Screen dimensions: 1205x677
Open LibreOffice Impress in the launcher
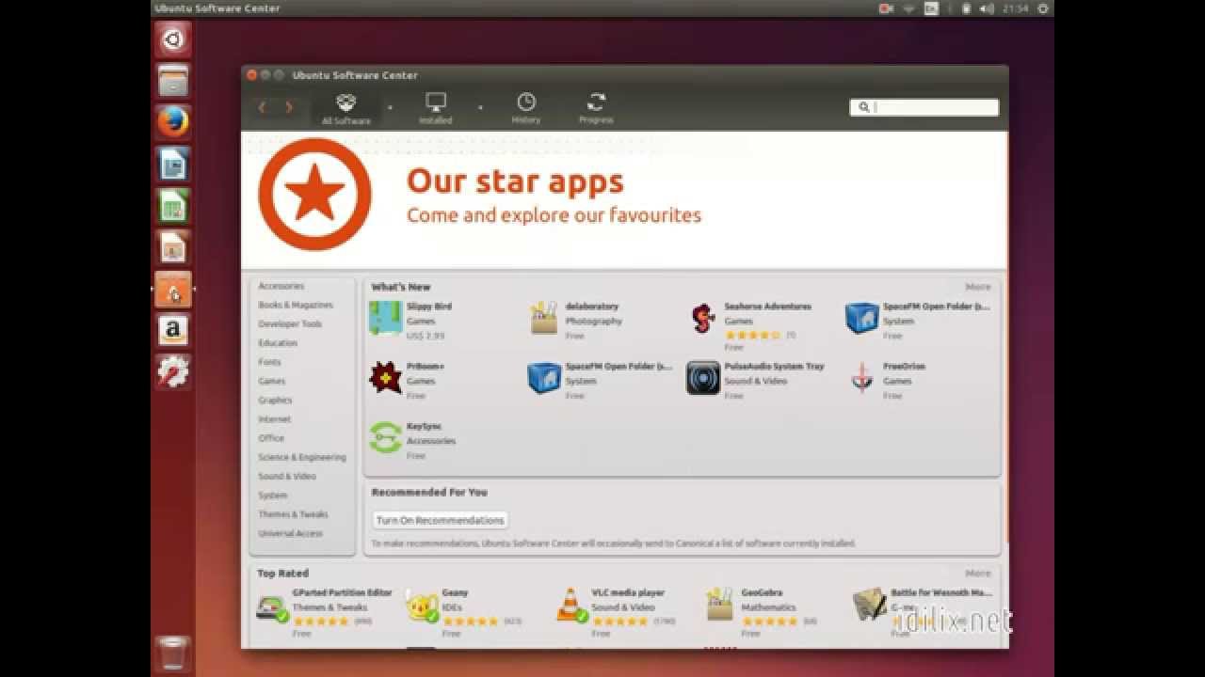(173, 247)
